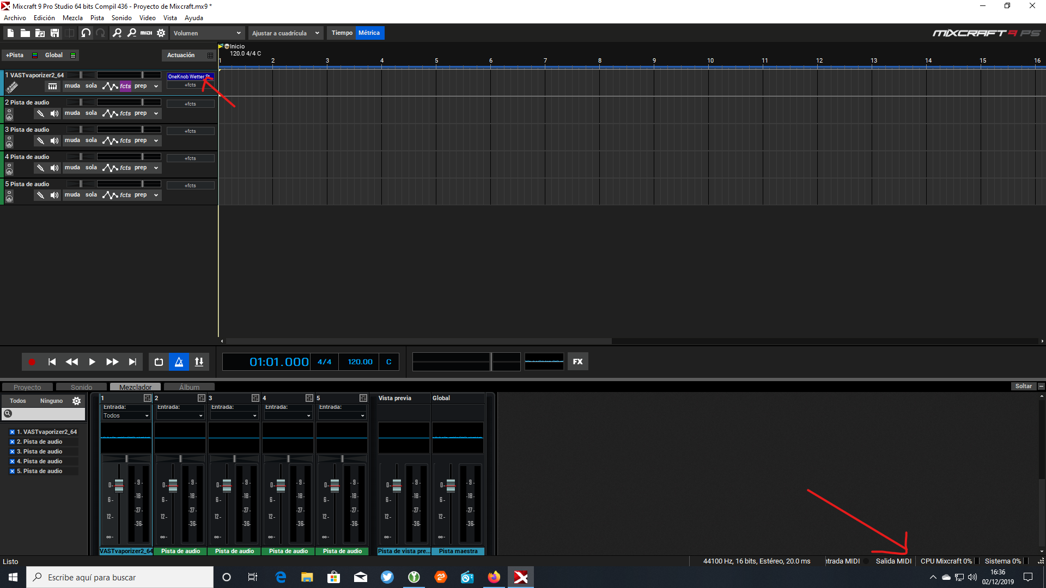Image resolution: width=1046 pixels, height=588 pixels.
Task: Open the mixer settings gear icon
Action: [x=77, y=401]
